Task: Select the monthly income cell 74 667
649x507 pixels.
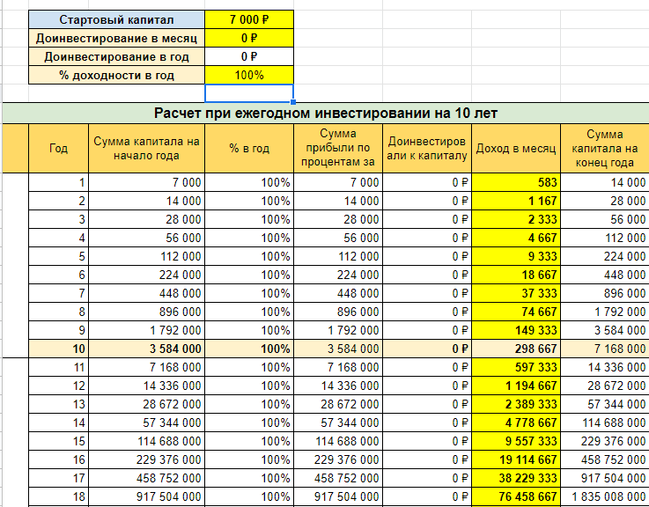Action: [x=516, y=312]
